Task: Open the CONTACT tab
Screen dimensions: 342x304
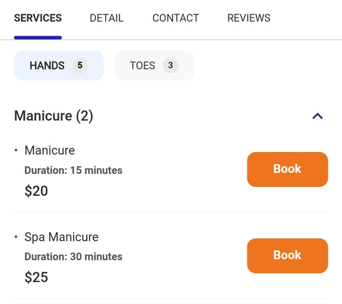Action: (175, 18)
